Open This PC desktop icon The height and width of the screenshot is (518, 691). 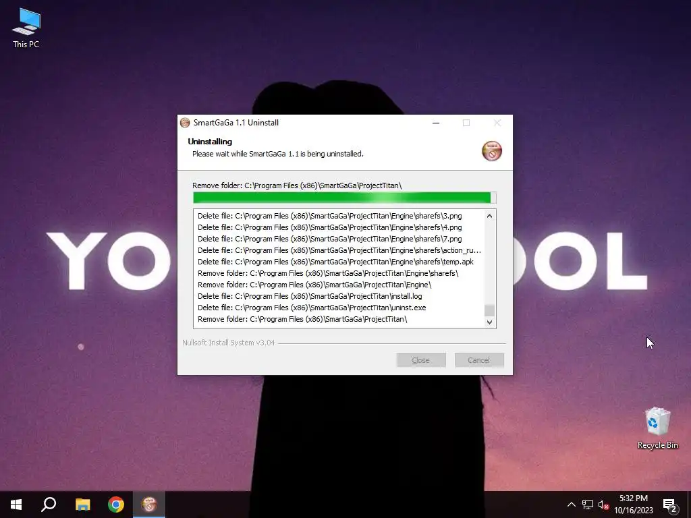[x=26, y=28]
